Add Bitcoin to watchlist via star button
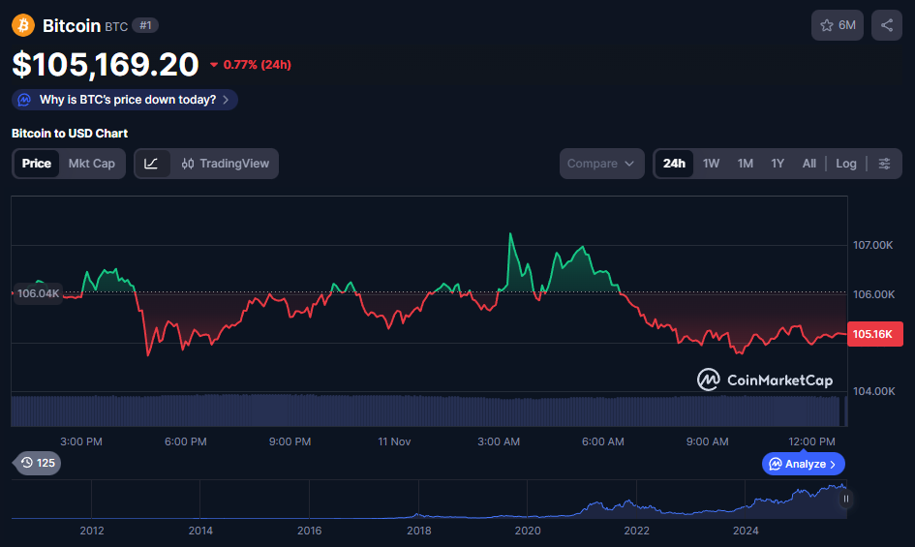 837,25
